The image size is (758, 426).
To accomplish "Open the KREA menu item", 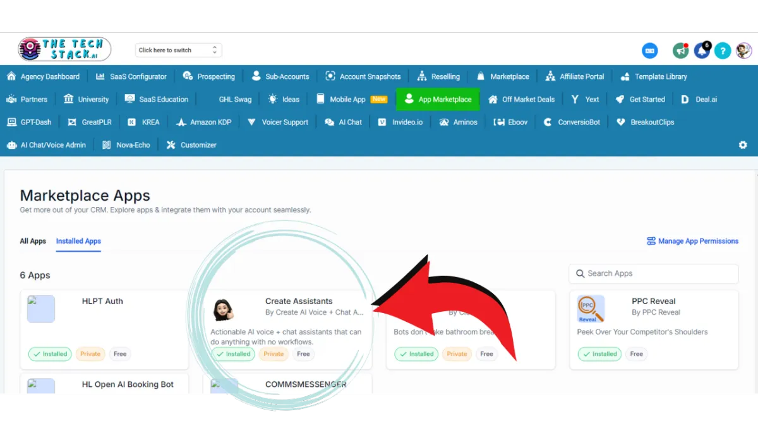I will point(143,122).
